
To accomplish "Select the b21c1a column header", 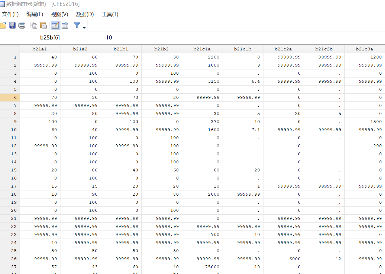I will click(x=202, y=49).
